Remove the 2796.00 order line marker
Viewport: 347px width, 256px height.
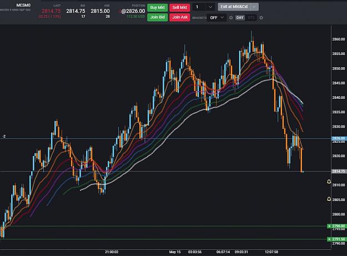tap(329, 226)
